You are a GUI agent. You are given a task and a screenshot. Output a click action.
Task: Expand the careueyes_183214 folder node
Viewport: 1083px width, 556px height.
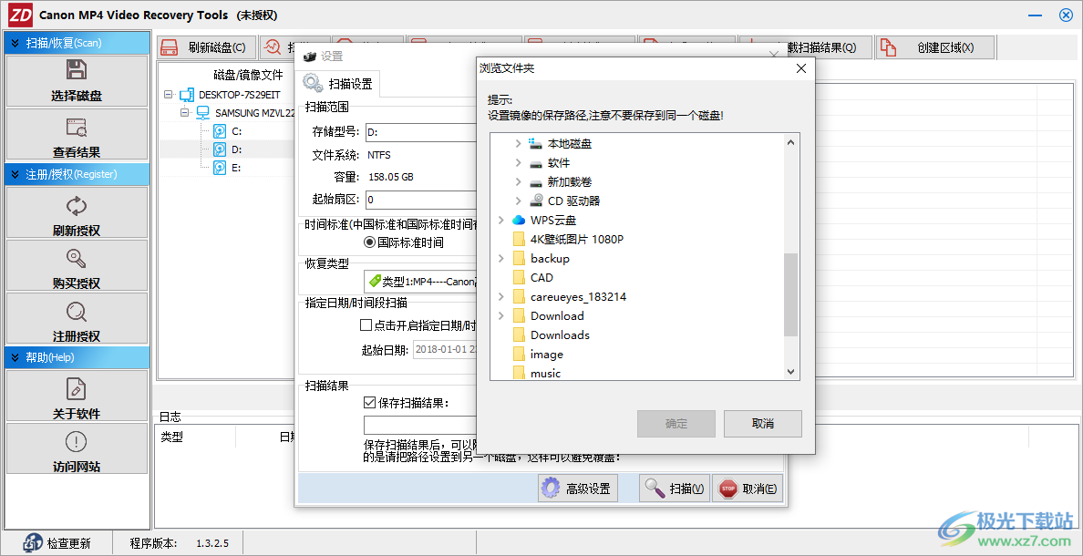tap(500, 297)
